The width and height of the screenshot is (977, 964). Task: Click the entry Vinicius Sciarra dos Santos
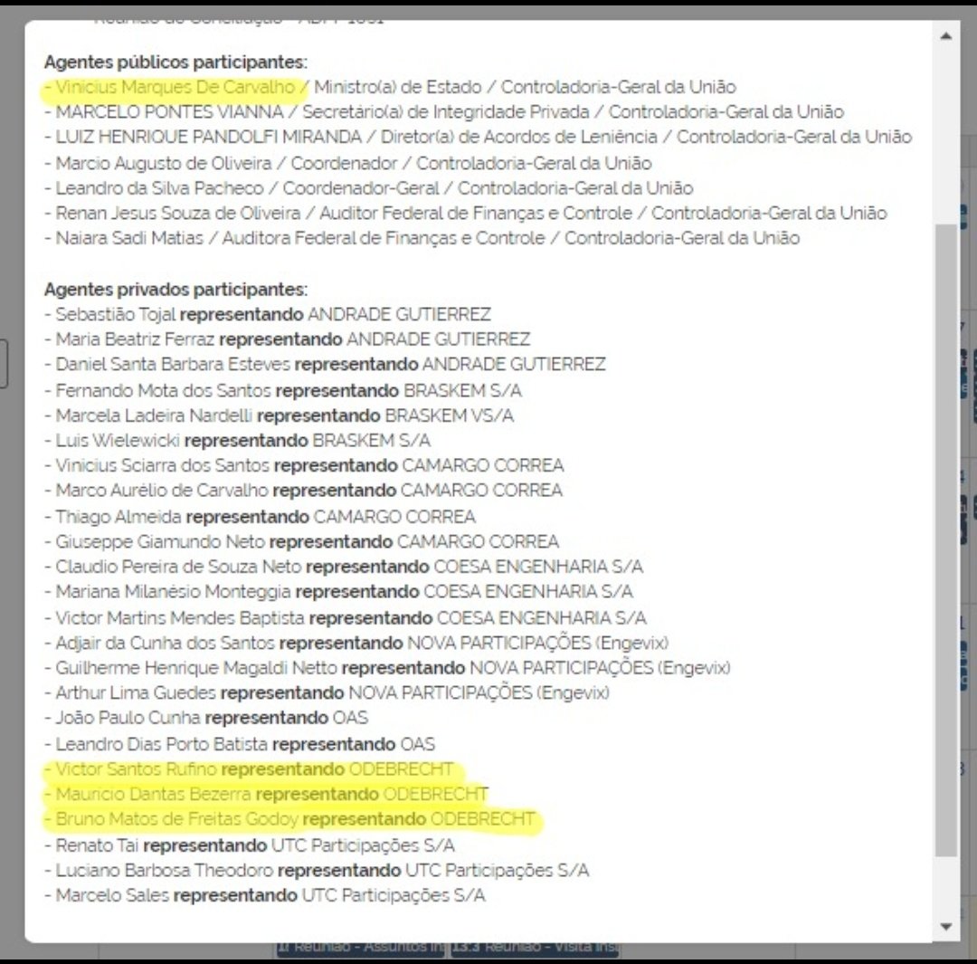304,466
